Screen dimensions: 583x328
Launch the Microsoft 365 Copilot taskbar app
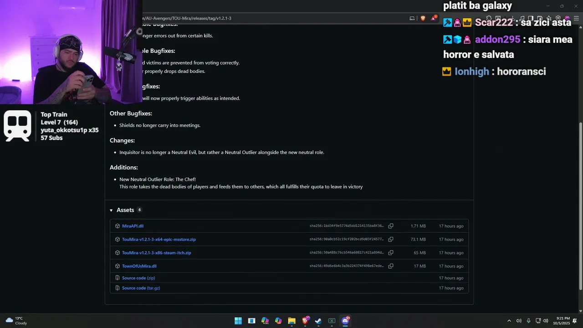pyautogui.click(x=265, y=321)
